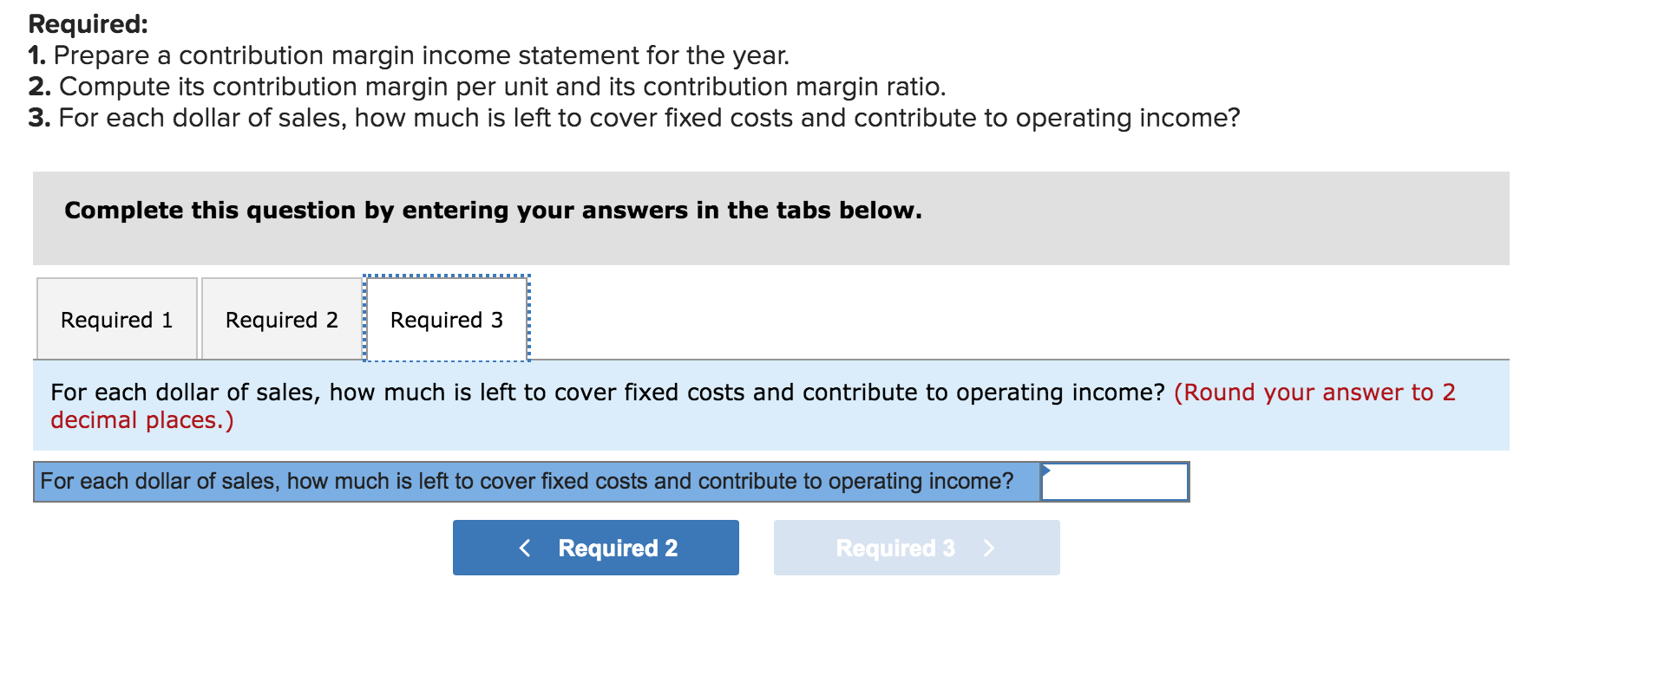Screen dimensions: 1671x688
Task: Click the left chevron on Required 2 button
Action: (526, 547)
